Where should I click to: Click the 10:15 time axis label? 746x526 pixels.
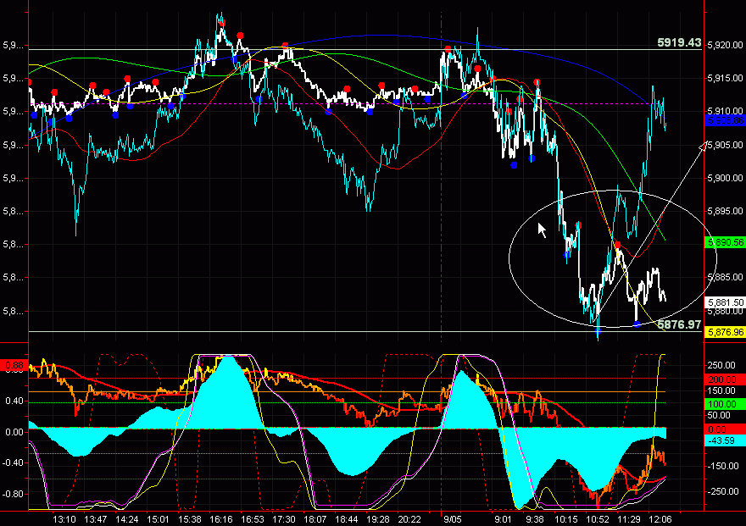coord(566,519)
